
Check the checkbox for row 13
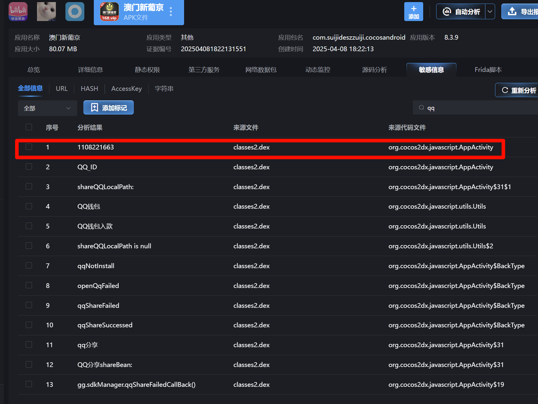(29, 384)
